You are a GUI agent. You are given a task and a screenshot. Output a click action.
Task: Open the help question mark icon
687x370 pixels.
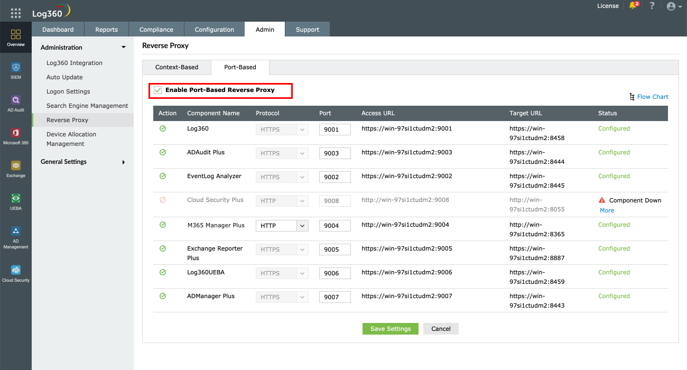(652, 6)
